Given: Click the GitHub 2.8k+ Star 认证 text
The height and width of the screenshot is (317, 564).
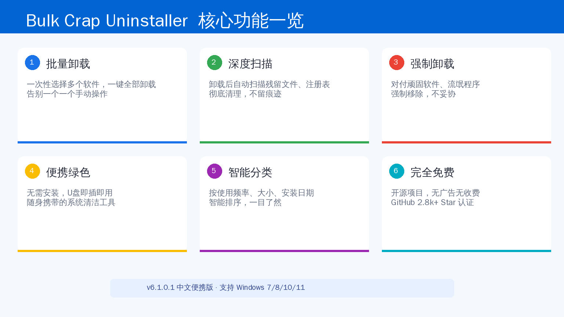Looking at the screenshot, I should point(432,203).
